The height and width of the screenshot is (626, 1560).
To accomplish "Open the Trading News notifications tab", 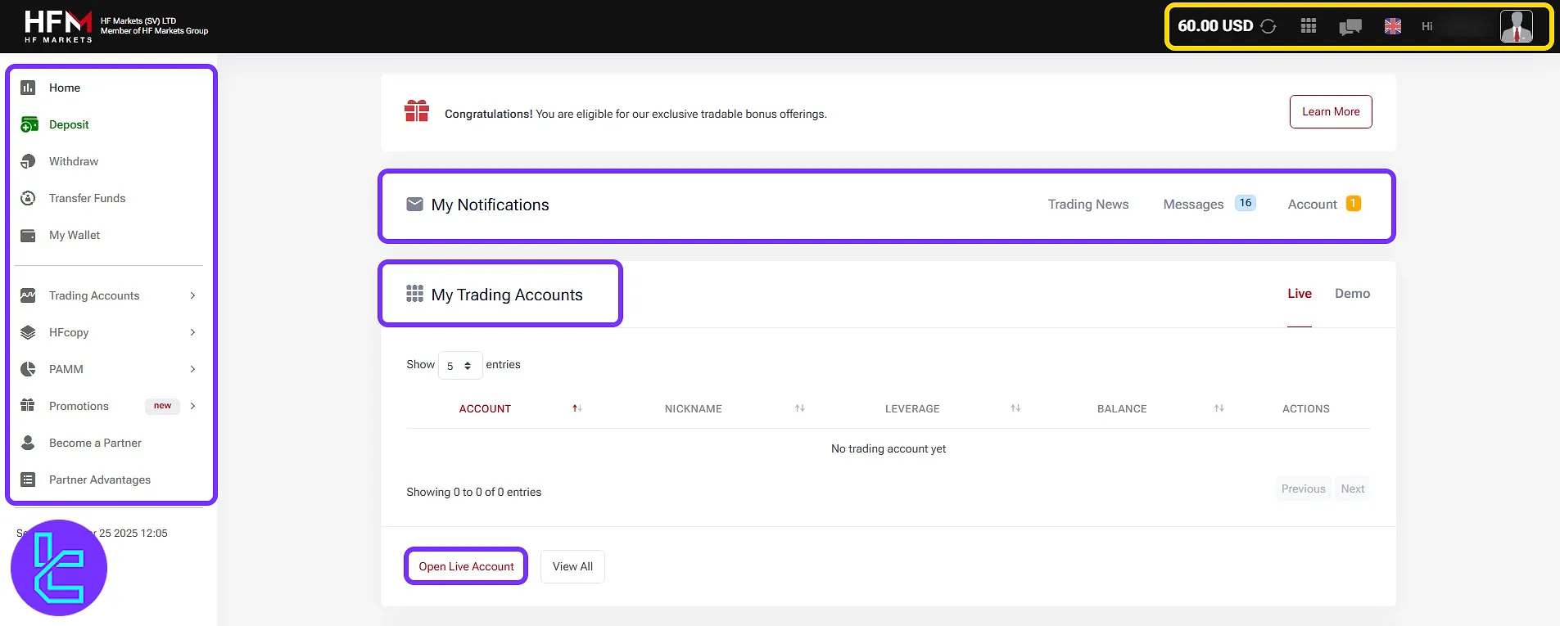I will click(x=1088, y=205).
